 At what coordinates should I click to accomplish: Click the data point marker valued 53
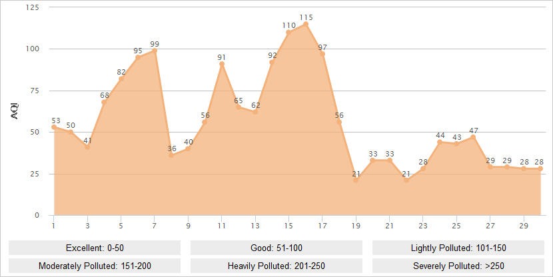click(x=54, y=127)
